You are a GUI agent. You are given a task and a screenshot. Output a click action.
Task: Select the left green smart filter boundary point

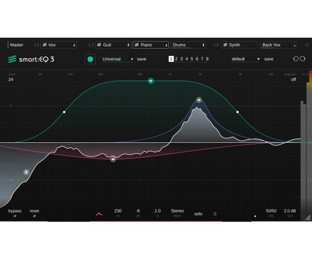64,112
